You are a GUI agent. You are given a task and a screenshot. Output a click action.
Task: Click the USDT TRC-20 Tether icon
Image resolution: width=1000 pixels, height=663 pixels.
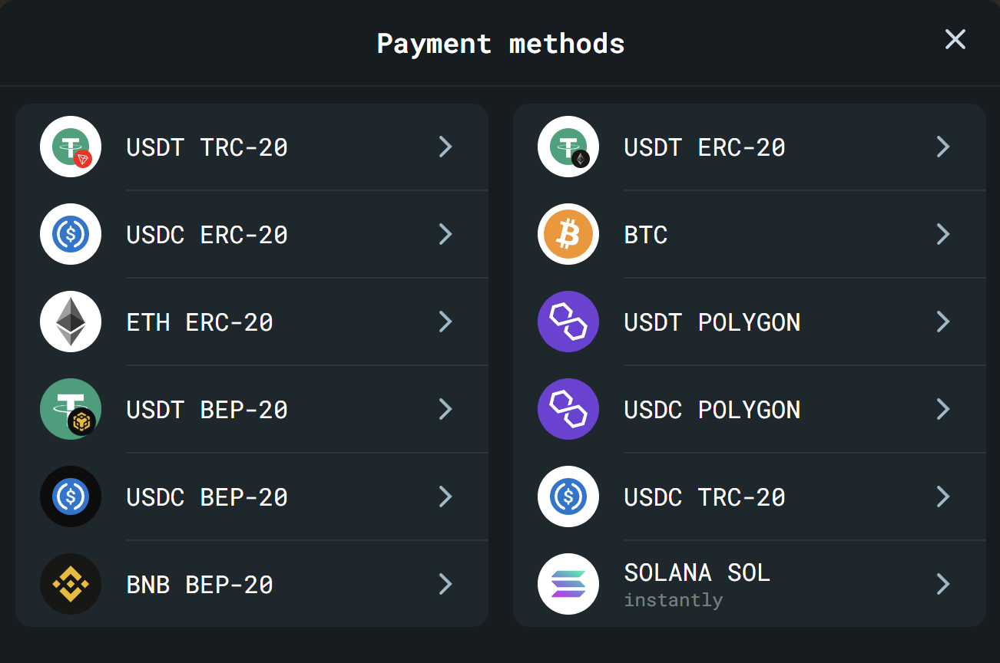(71, 147)
